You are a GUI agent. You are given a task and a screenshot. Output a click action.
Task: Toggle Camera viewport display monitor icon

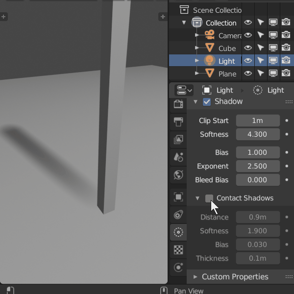(273, 35)
